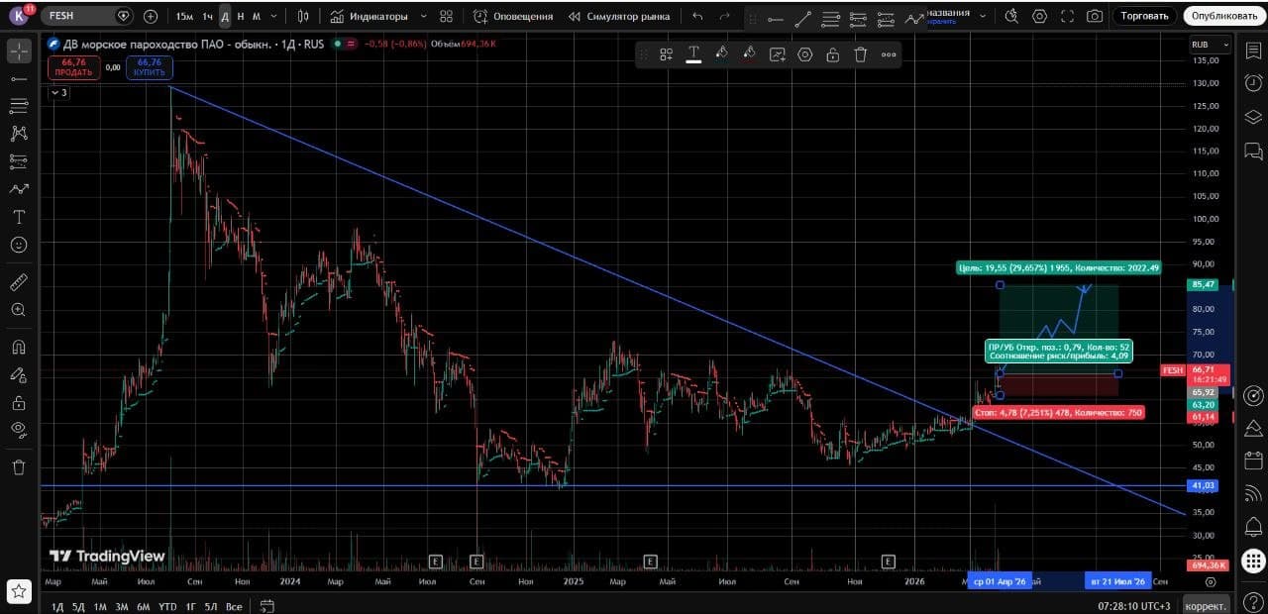Open chart settings hexagon icon in top bar
1268x614 pixels.
click(1039, 16)
